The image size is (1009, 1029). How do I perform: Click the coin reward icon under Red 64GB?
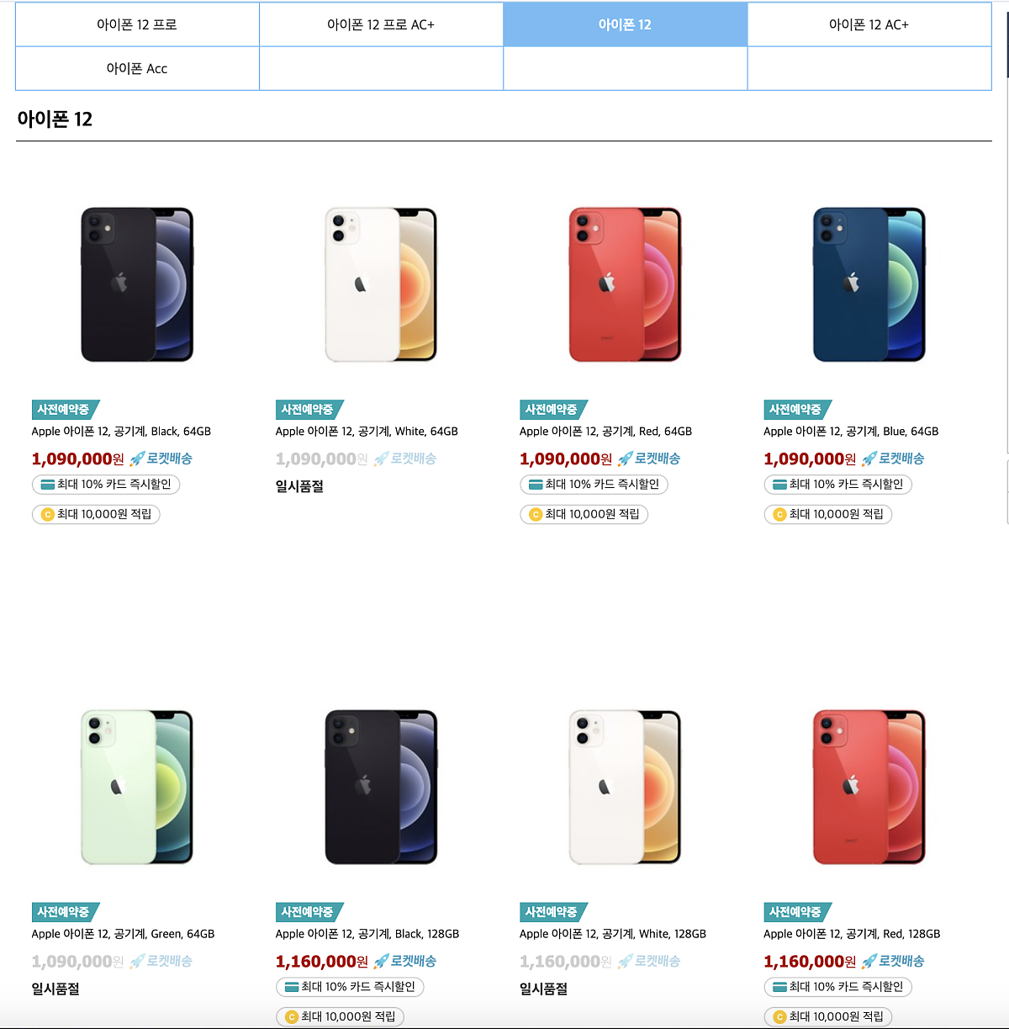(x=536, y=514)
